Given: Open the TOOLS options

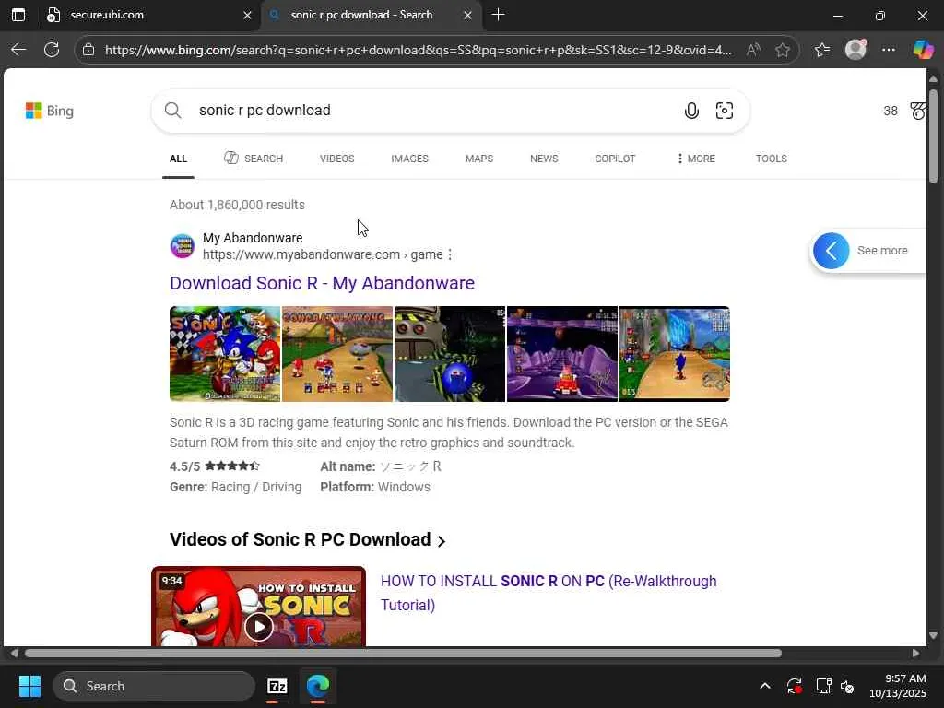Looking at the screenshot, I should coord(772,159).
